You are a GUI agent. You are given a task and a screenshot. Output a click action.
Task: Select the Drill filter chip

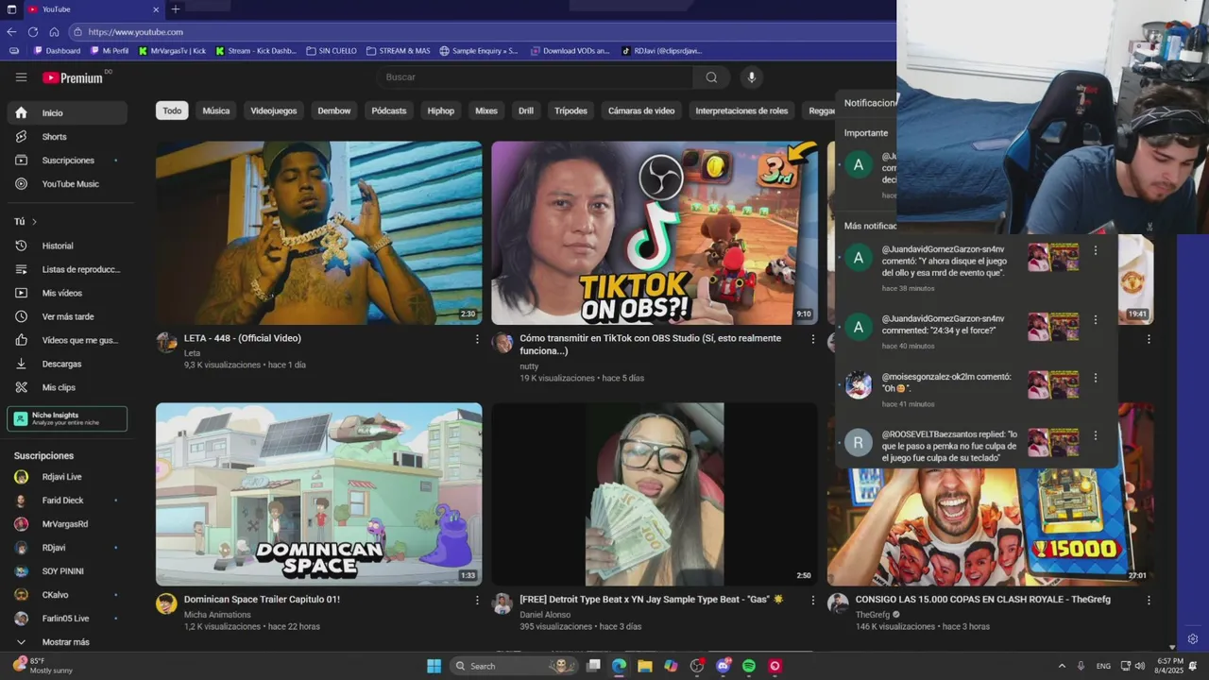pos(526,110)
